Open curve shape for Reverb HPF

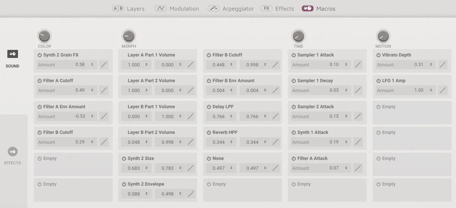click(x=275, y=142)
